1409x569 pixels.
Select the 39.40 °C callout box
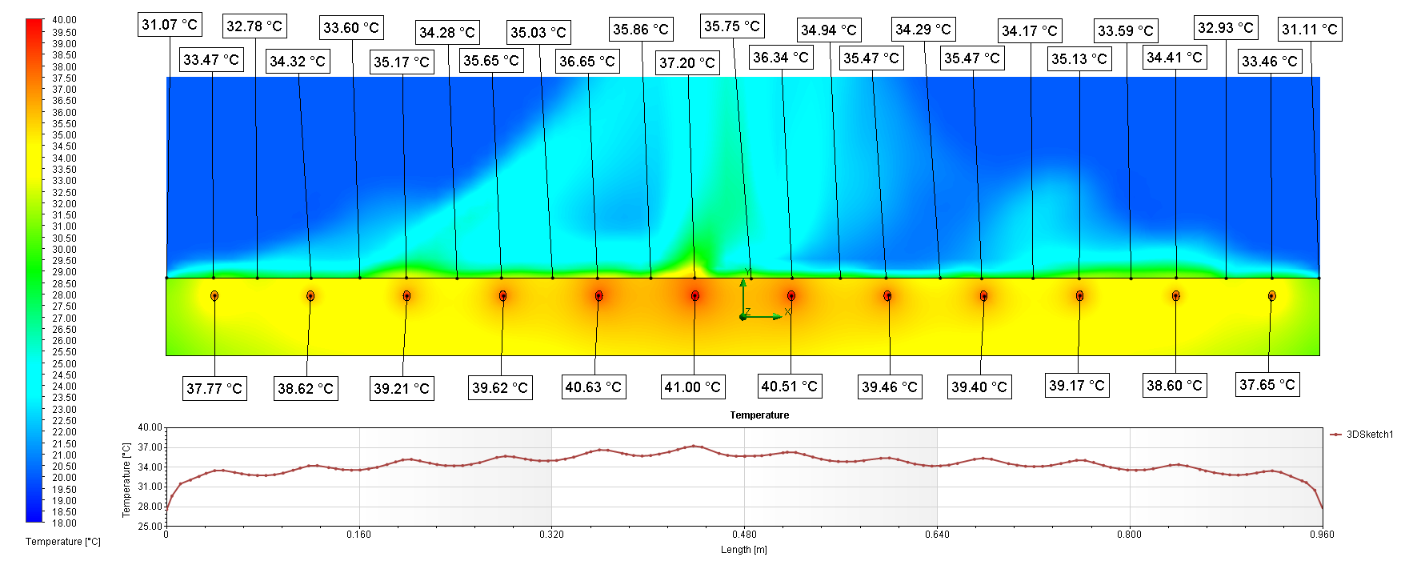979,387
